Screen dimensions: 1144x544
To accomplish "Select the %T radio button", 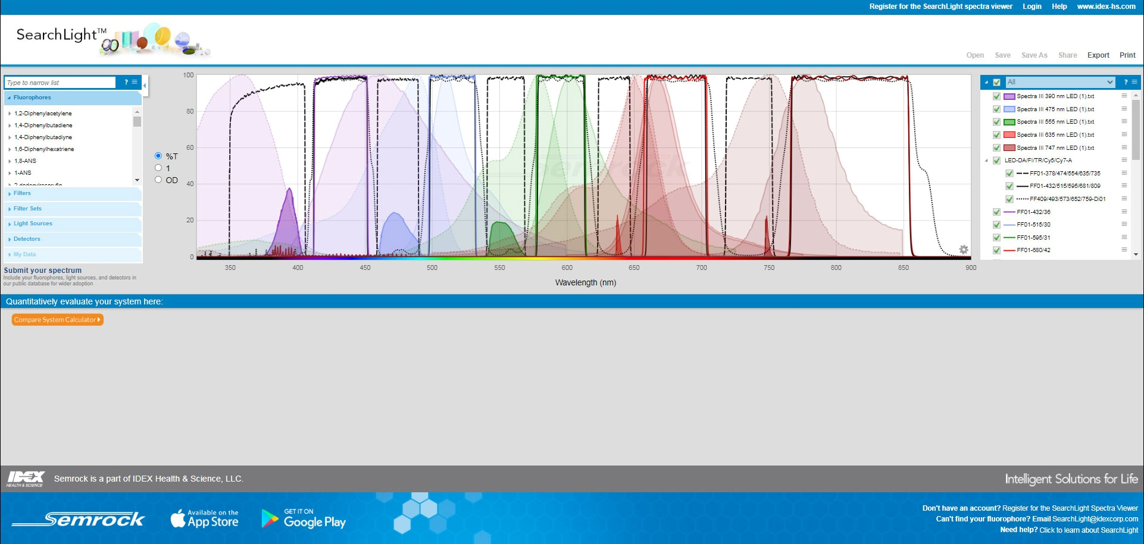I will pos(158,156).
